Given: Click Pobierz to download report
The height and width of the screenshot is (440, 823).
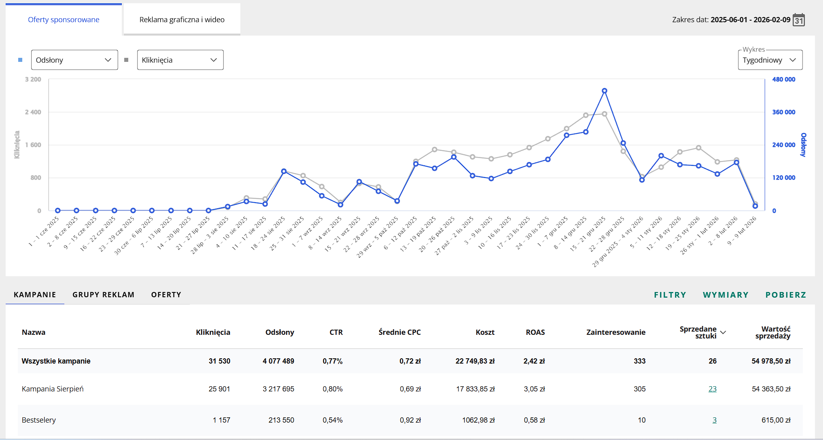Looking at the screenshot, I should pos(786,295).
